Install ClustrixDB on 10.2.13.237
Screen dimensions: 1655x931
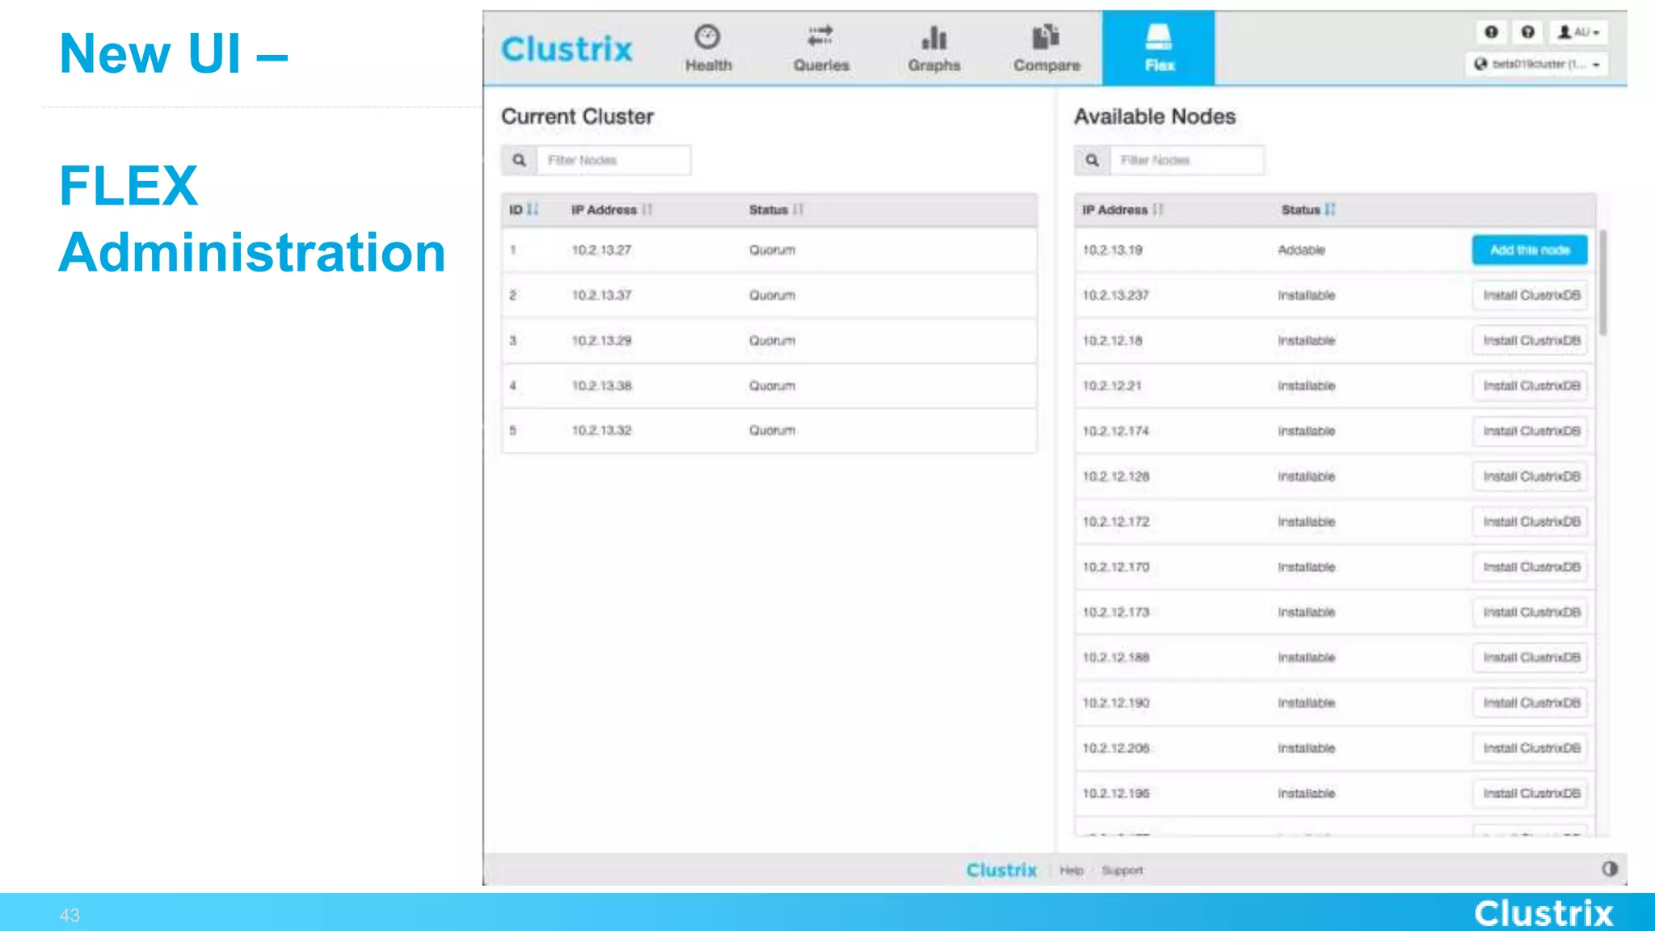click(x=1529, y=295)
